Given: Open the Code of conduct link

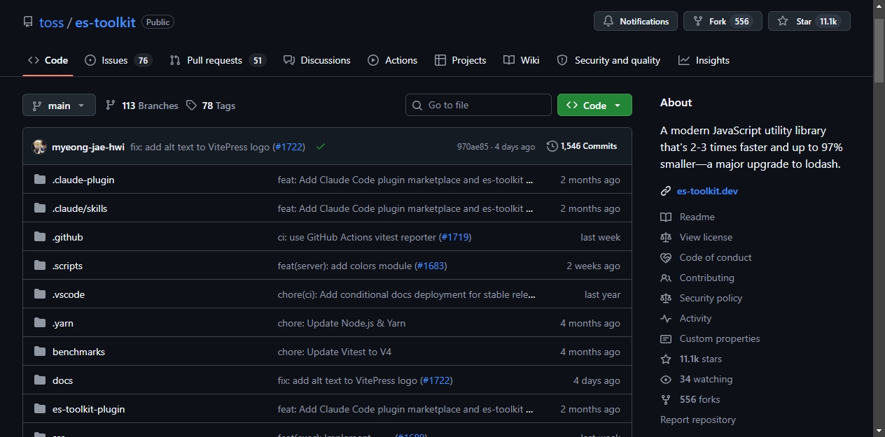Looking at the screenshot, I should point(716,257).
